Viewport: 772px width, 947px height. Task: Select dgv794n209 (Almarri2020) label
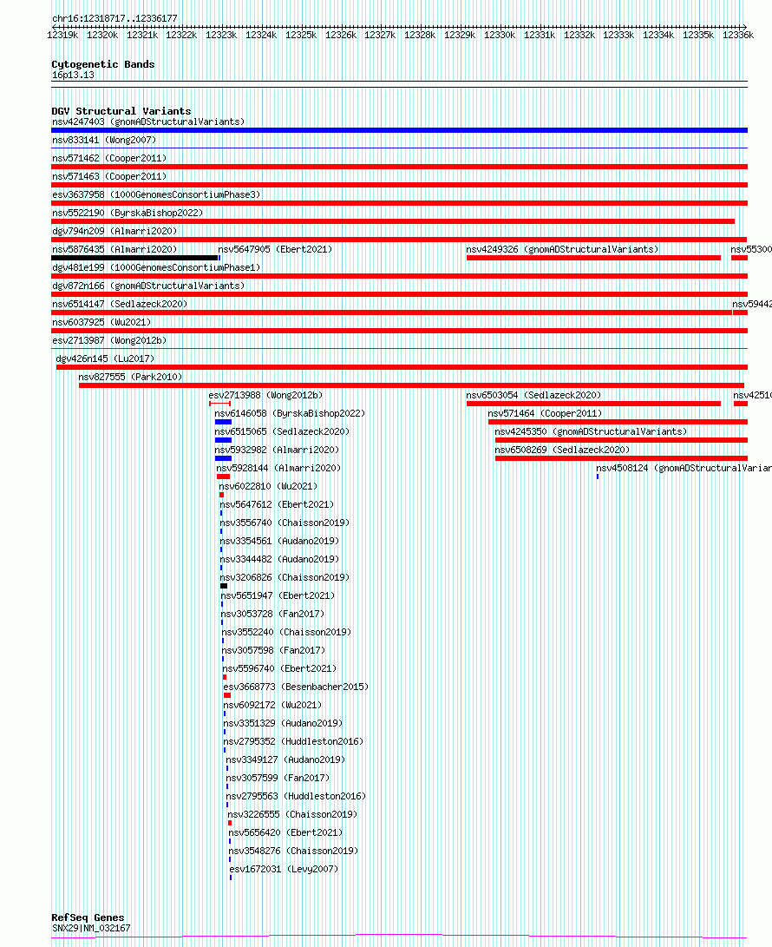tap(114, 231)
